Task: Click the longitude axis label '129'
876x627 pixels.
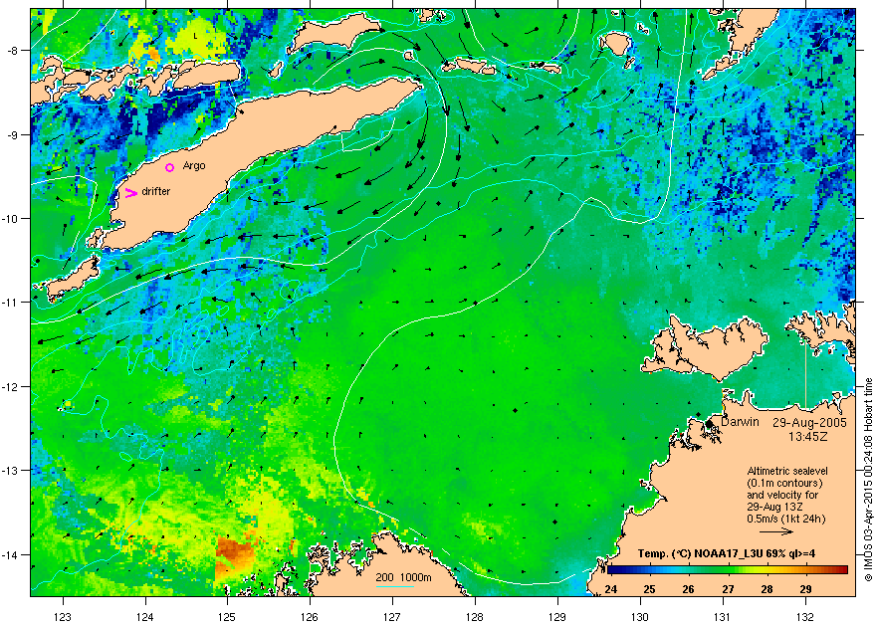Action: (x=557, y=617)
